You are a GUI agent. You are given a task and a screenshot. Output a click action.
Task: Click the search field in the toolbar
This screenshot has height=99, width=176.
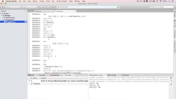coord(161,7)
